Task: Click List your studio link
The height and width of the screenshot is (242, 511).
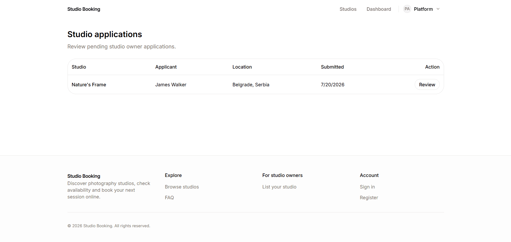Action: [x=279, y=187]
